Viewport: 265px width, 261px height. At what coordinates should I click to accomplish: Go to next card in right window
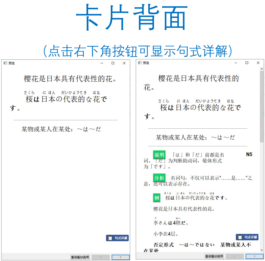click(x=254, y=256)
